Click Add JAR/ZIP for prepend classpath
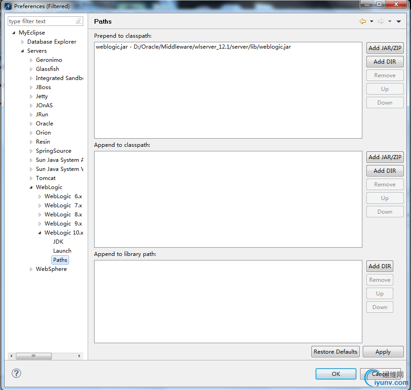 pos(385,48)
